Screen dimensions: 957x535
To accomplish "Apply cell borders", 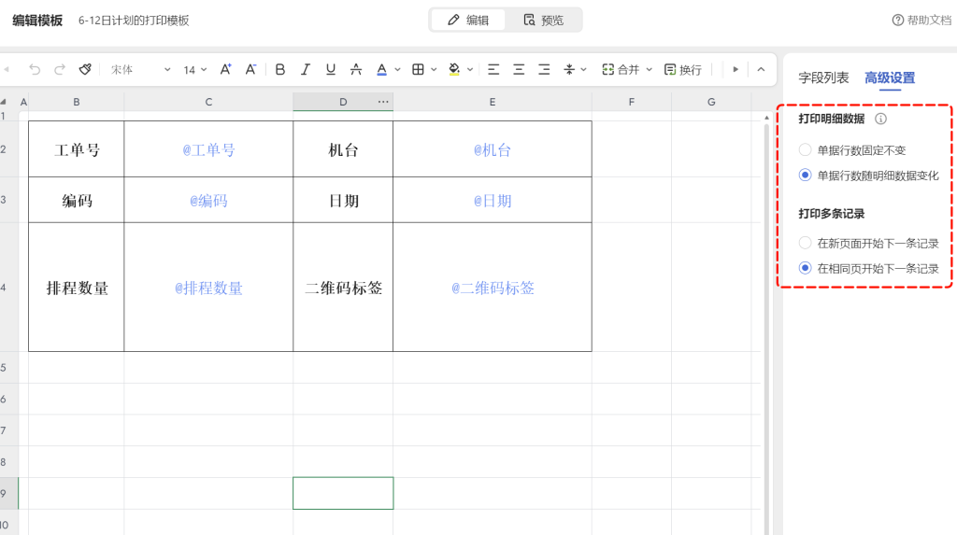I will (418, 69).
